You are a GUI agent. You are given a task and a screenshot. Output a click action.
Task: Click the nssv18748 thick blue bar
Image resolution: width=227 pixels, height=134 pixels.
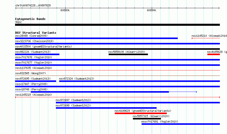[x=100, y=92]
